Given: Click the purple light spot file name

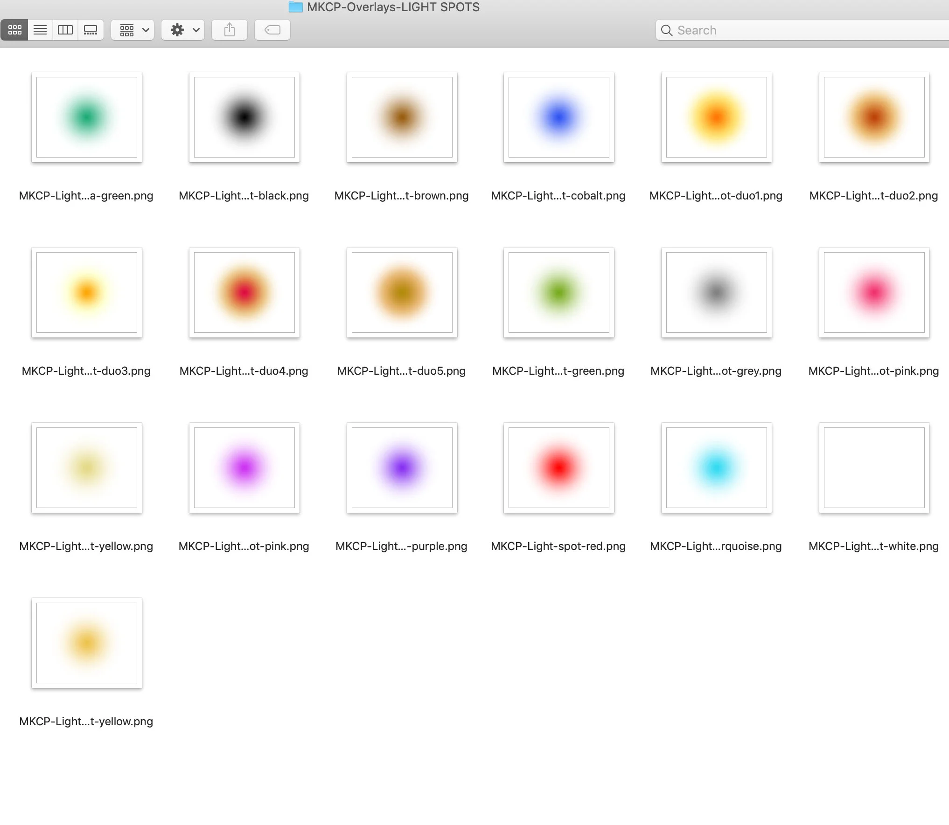Looking at the screenshot, I should tap(401, 546).
